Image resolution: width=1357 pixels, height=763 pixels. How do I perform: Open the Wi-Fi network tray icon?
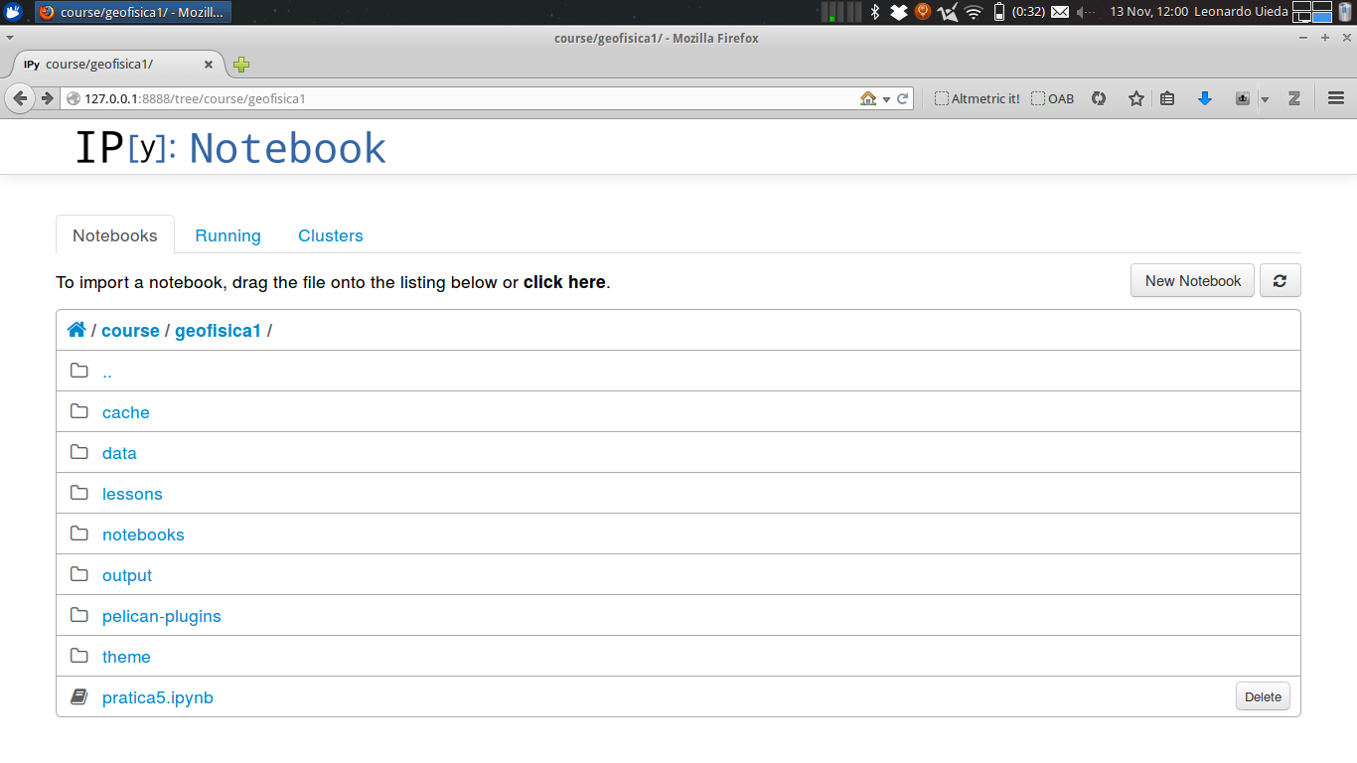tap(974, 12)
